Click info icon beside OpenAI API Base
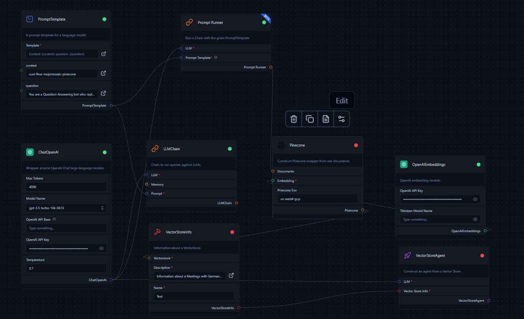Image resolution: width=524 pixels, height=319 pixels. 54,219
